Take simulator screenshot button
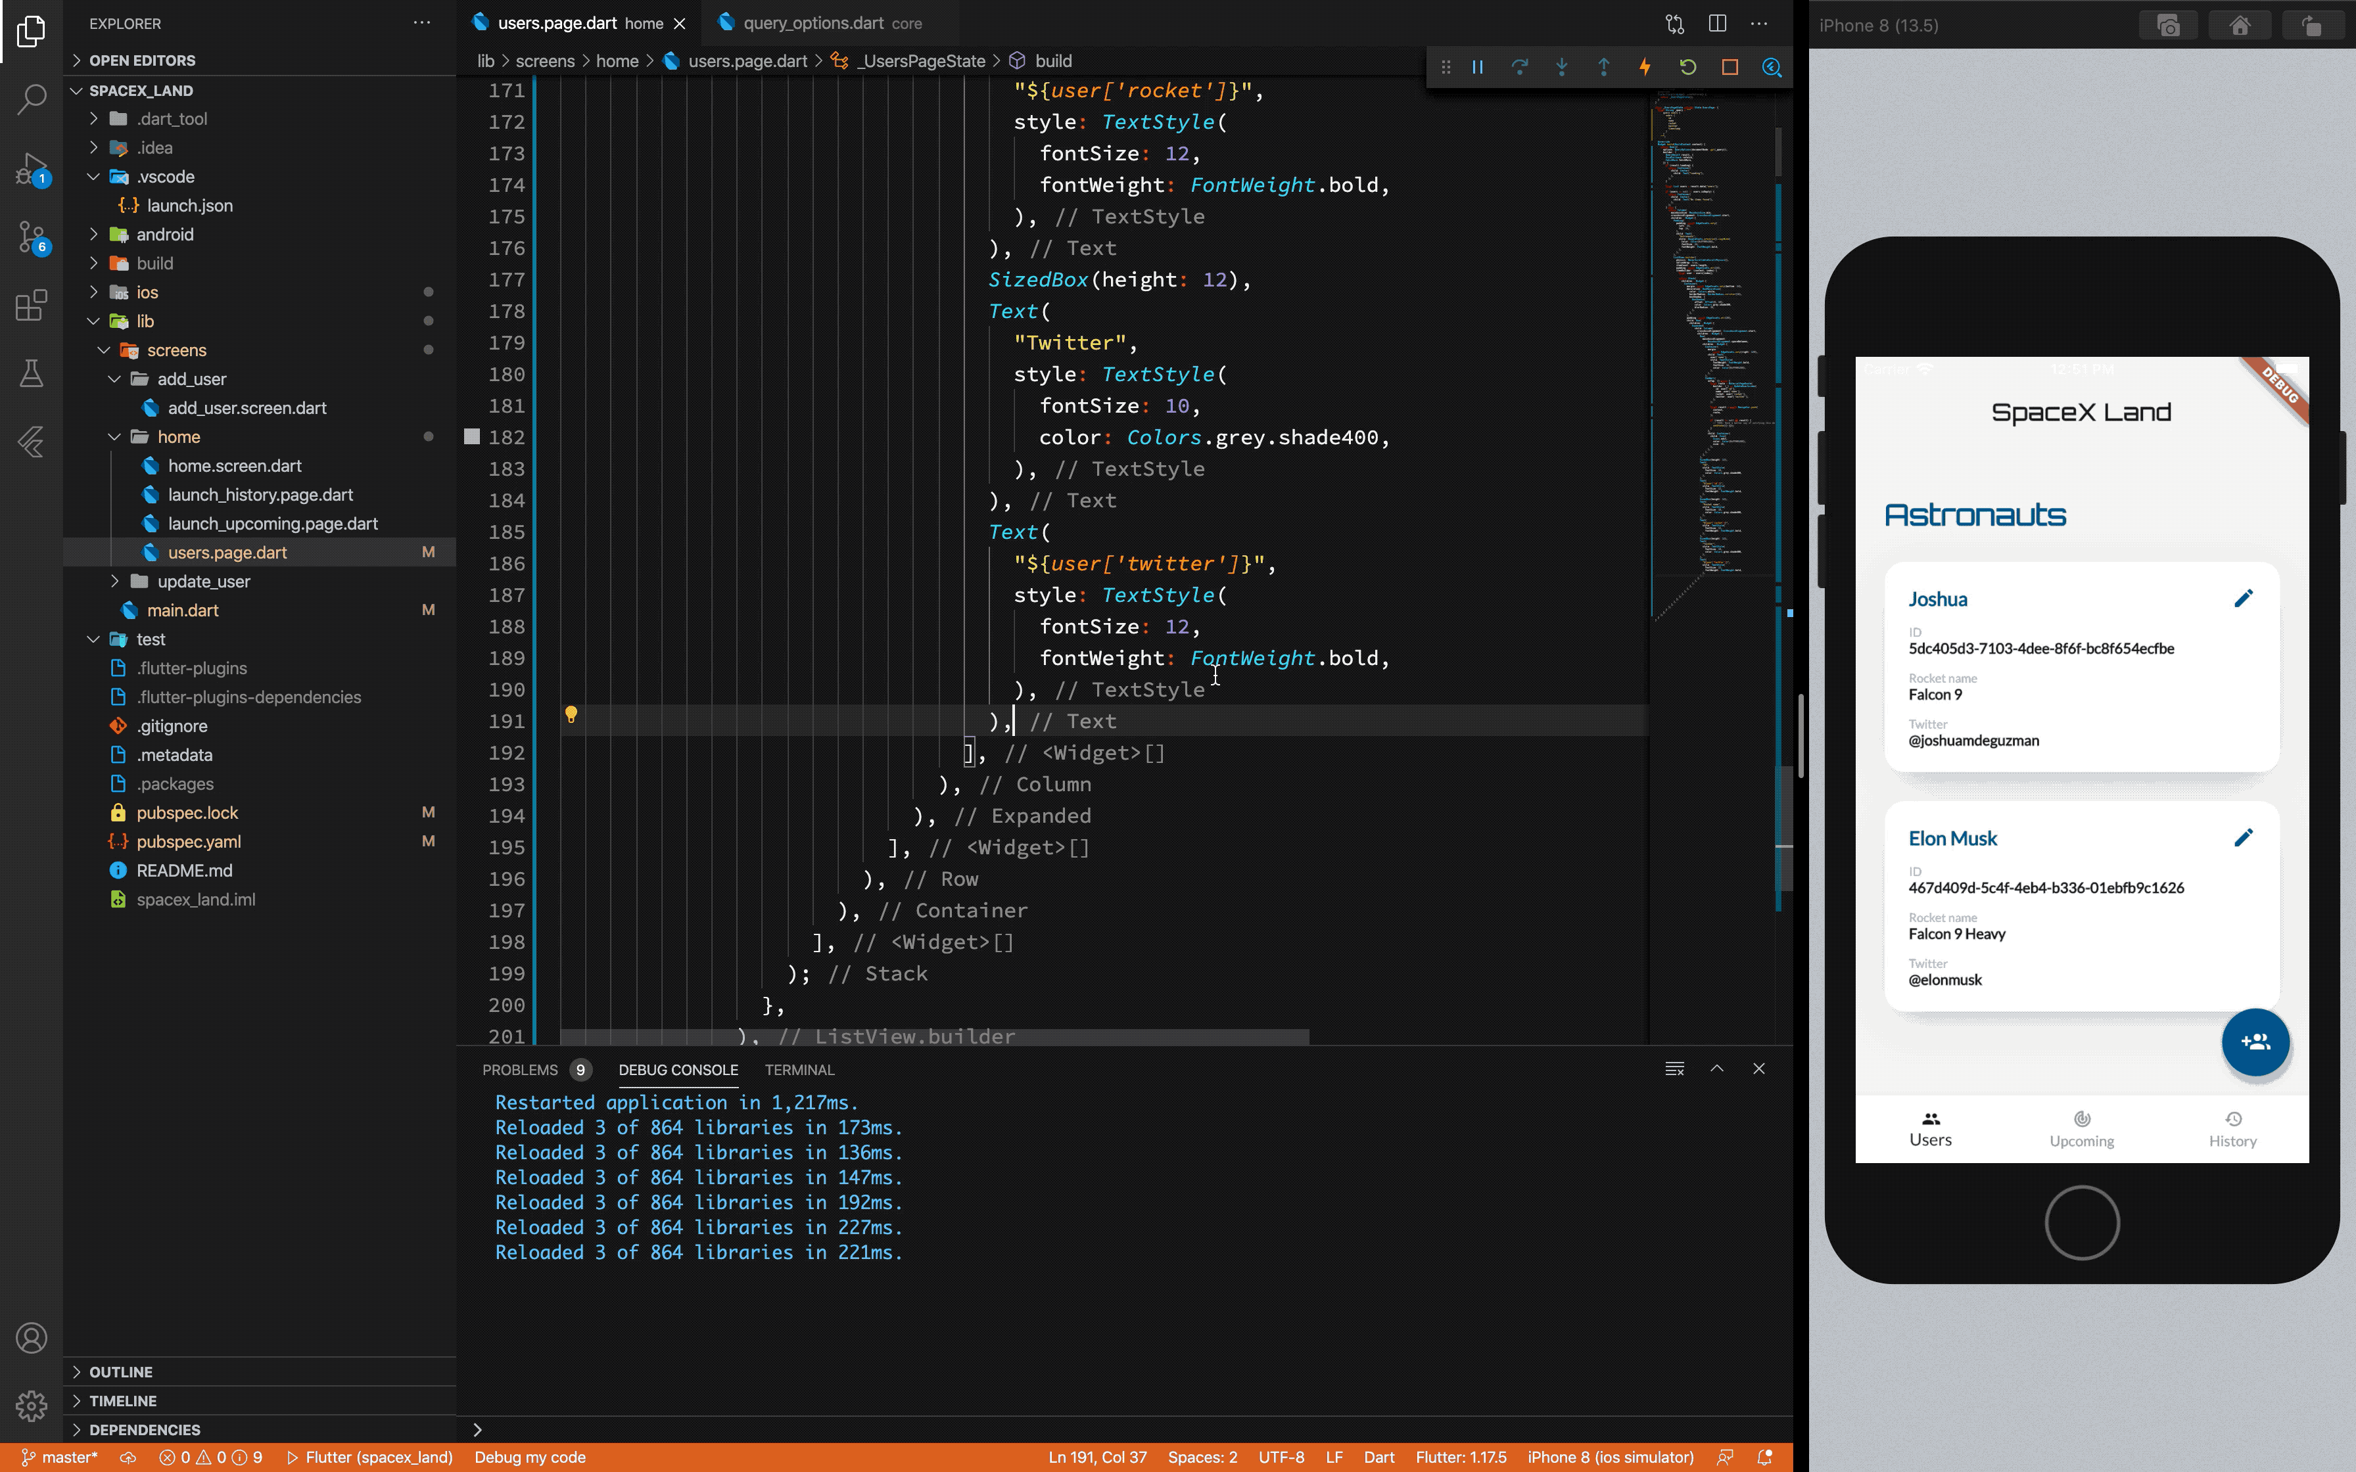Image resolution: width=2356 pixels, height=1472 pixels. tap(2168, 26)
